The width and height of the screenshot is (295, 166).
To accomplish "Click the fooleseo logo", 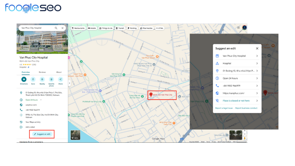I will [x=33, y=8].
